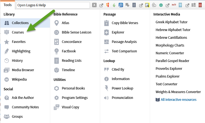Click the gray X shortcut icon in the toolbar
Image resolution: width=205 pixels, height=123 pixels.
pyautogui.click(x=94, y=5)
